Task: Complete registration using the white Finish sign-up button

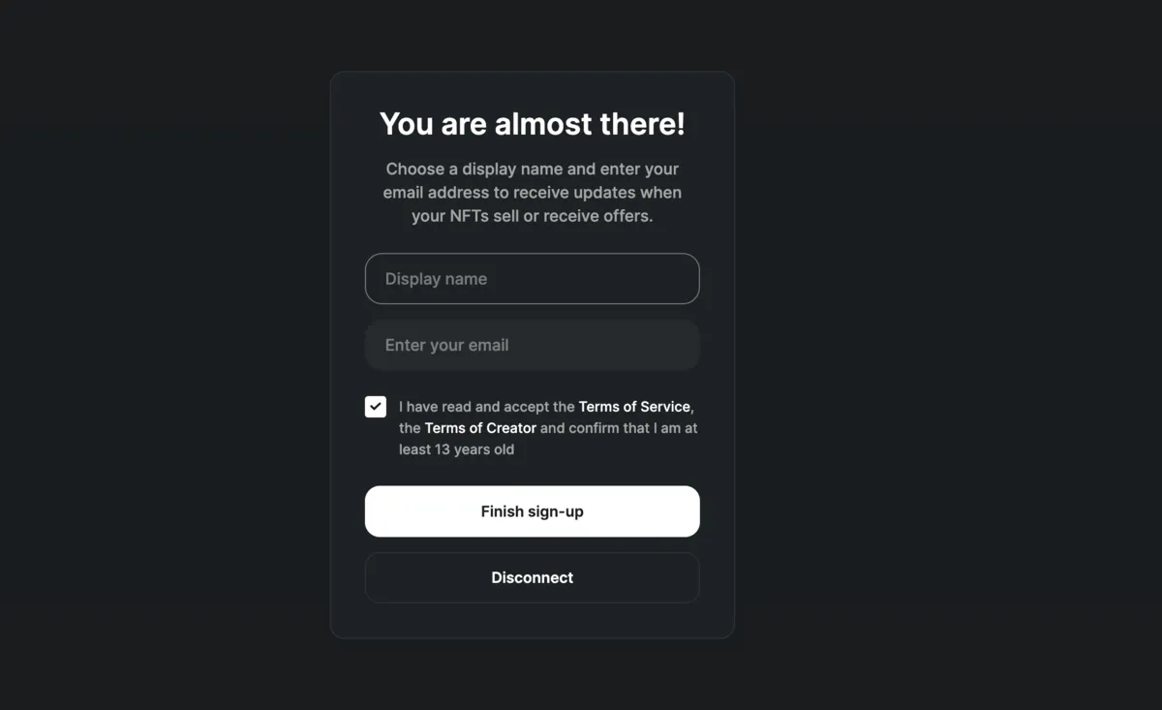Action: 532,511
